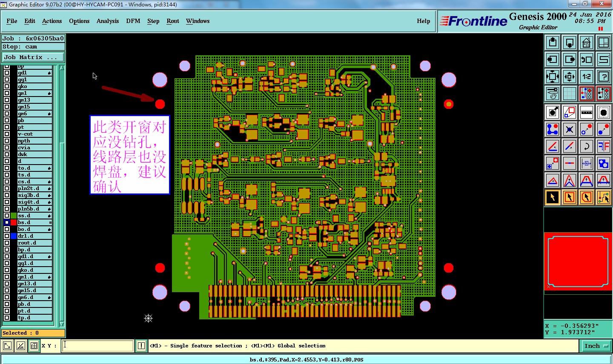
Task: Select the tp.d layer name
Action: coord(35,318)
